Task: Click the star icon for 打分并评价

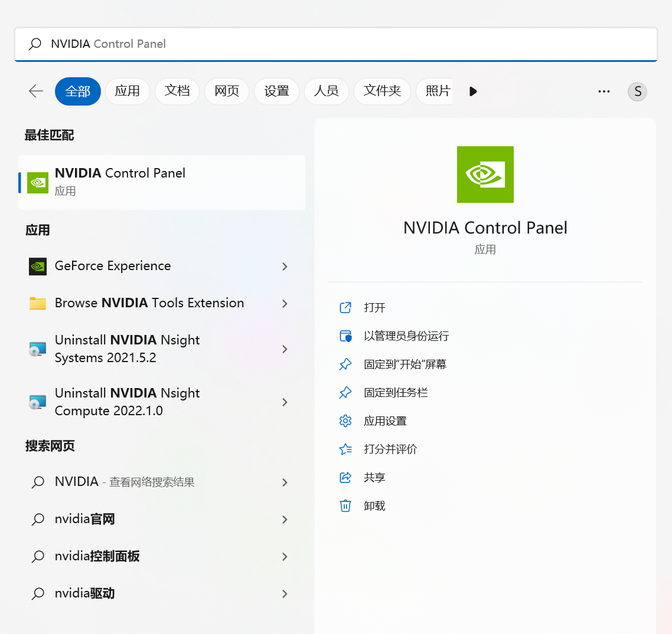Action: (x=345, y=449)
